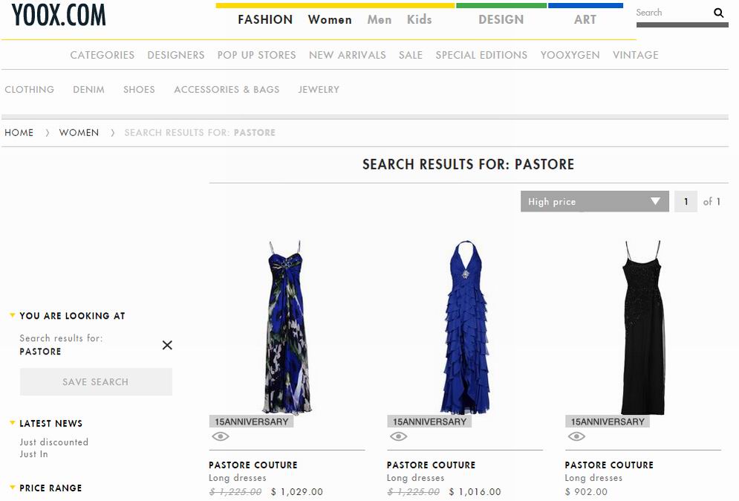
Task: Click PASTORE COUTURE title priced $1,029.00
Action: pyautogui.click(x=253, y=465)
